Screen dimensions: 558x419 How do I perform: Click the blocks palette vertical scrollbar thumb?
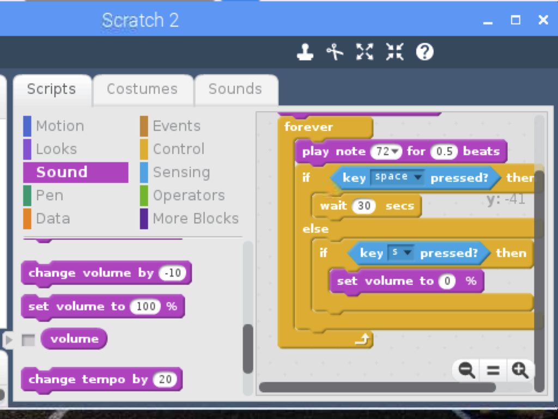pos(248,348)
